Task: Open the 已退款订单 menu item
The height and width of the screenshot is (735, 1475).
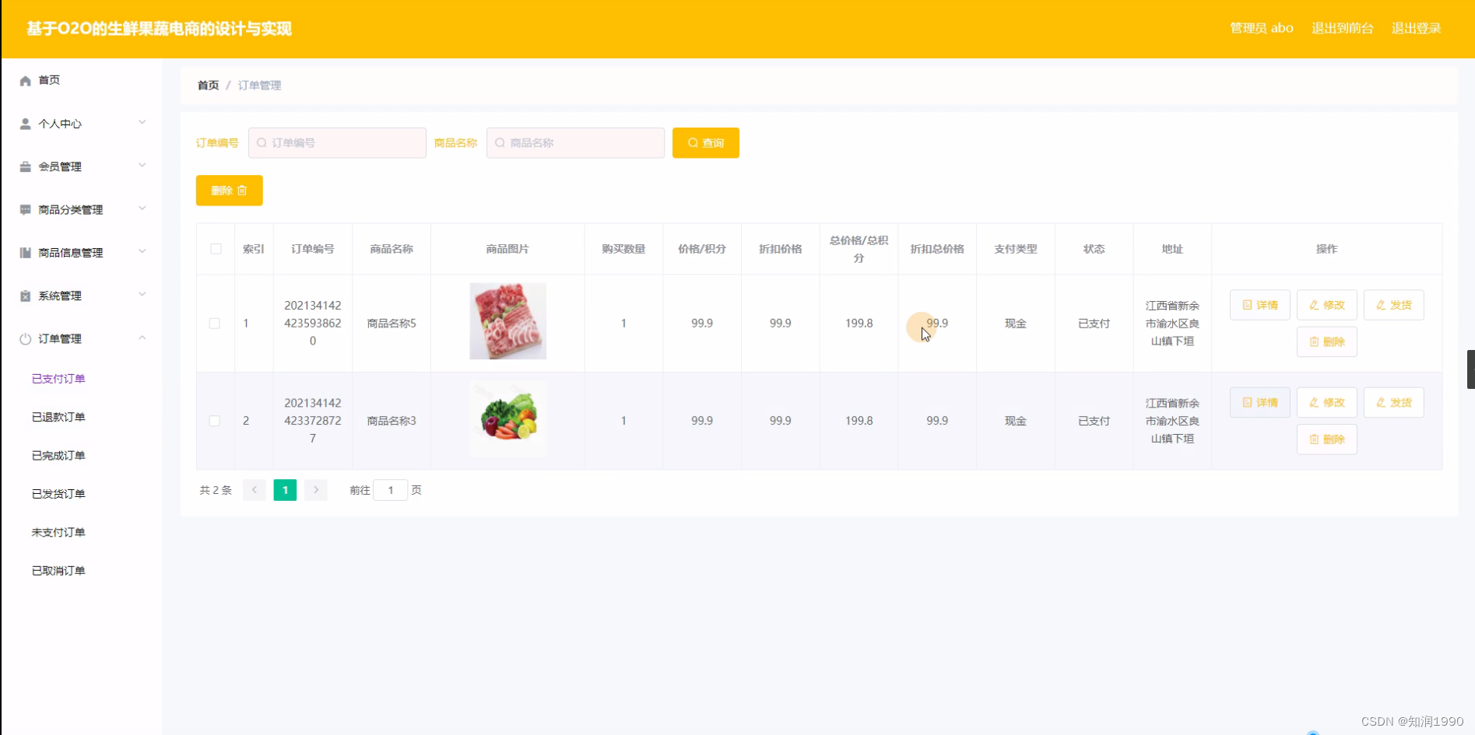Action: coord(58,416)
